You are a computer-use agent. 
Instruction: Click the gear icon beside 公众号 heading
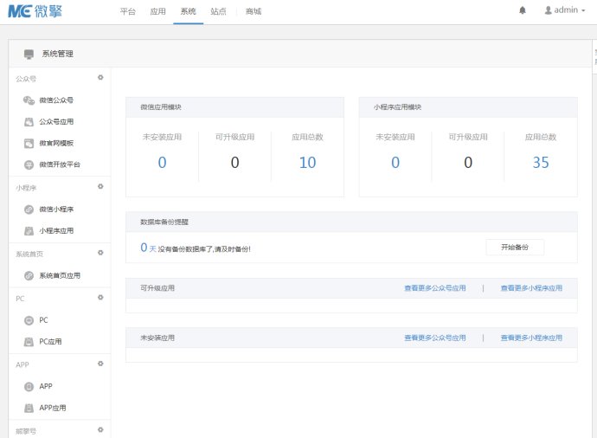[100, 77]
